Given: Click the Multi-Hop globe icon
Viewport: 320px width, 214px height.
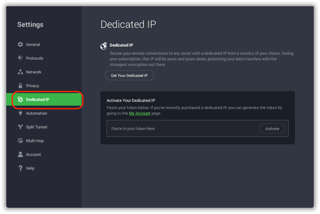Looking at the screenshot, I should point(20,141).
